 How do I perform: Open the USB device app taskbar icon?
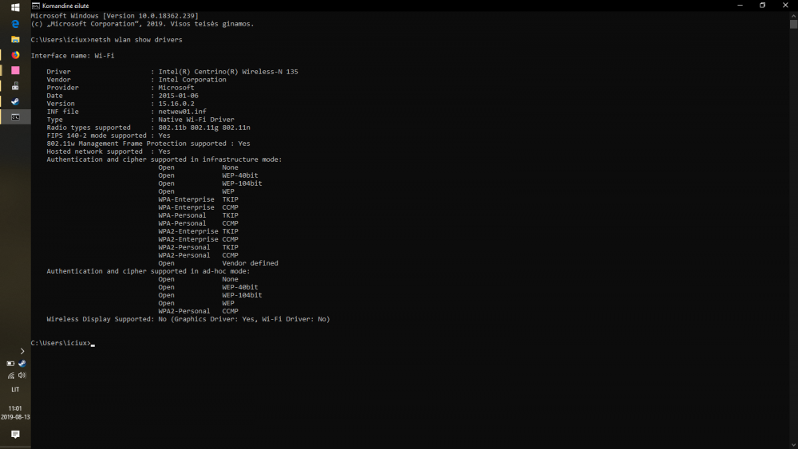click(x=15, y=86)
